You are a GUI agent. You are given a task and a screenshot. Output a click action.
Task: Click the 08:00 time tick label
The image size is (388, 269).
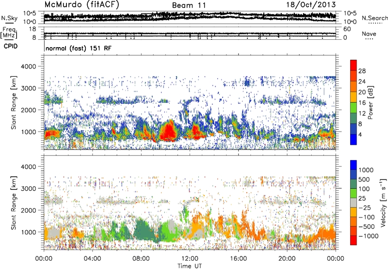[x=141, y=259]
